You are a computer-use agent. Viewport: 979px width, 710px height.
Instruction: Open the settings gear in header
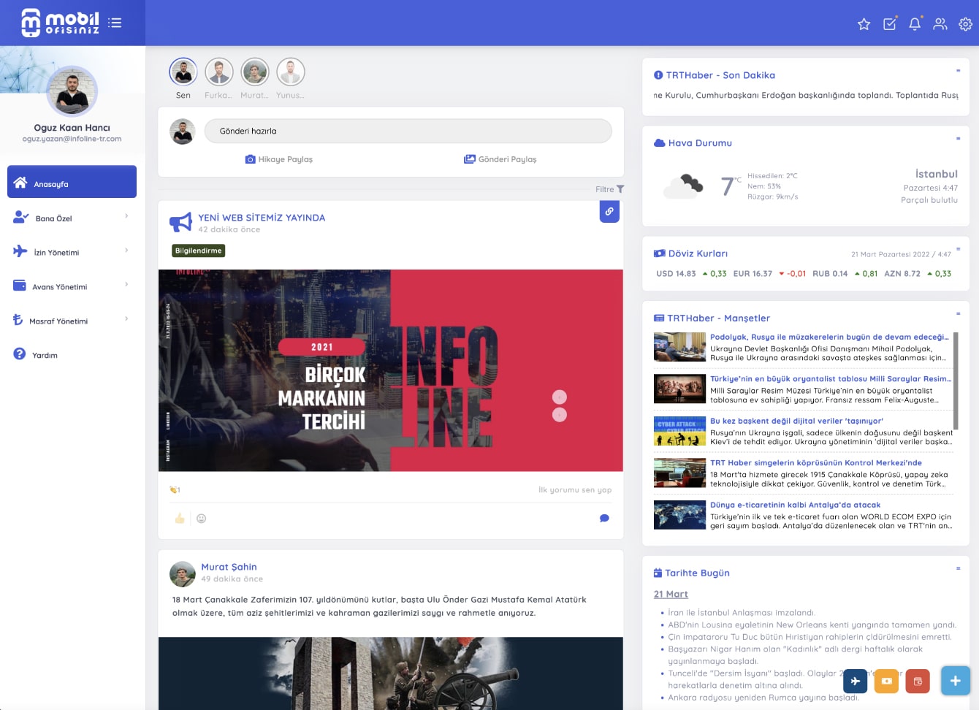coord(965,24)
